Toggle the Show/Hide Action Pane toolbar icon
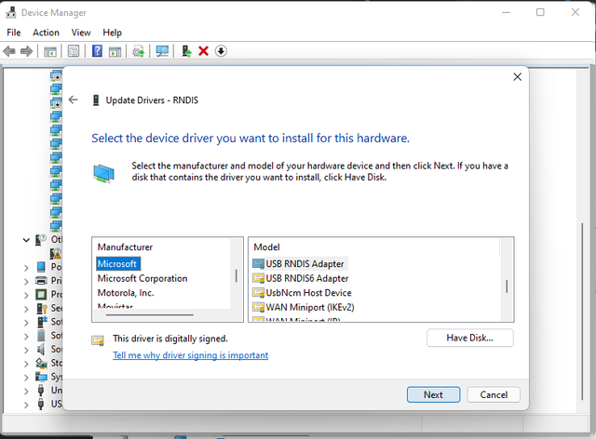 (x=115, y=51)
